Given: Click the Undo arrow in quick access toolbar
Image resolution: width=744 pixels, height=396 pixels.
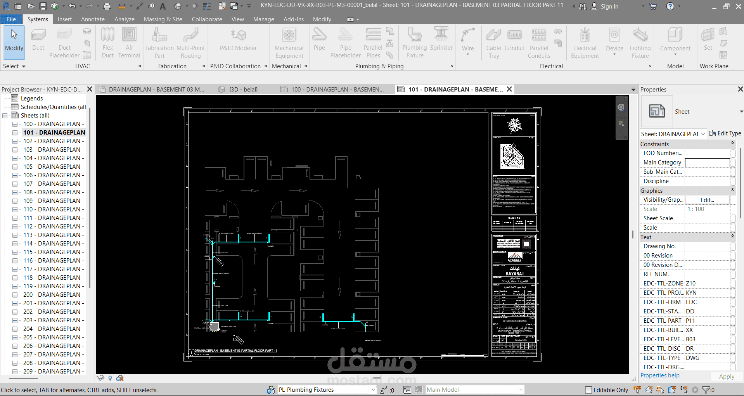Looking at the screenshot, I should [72, 6].
